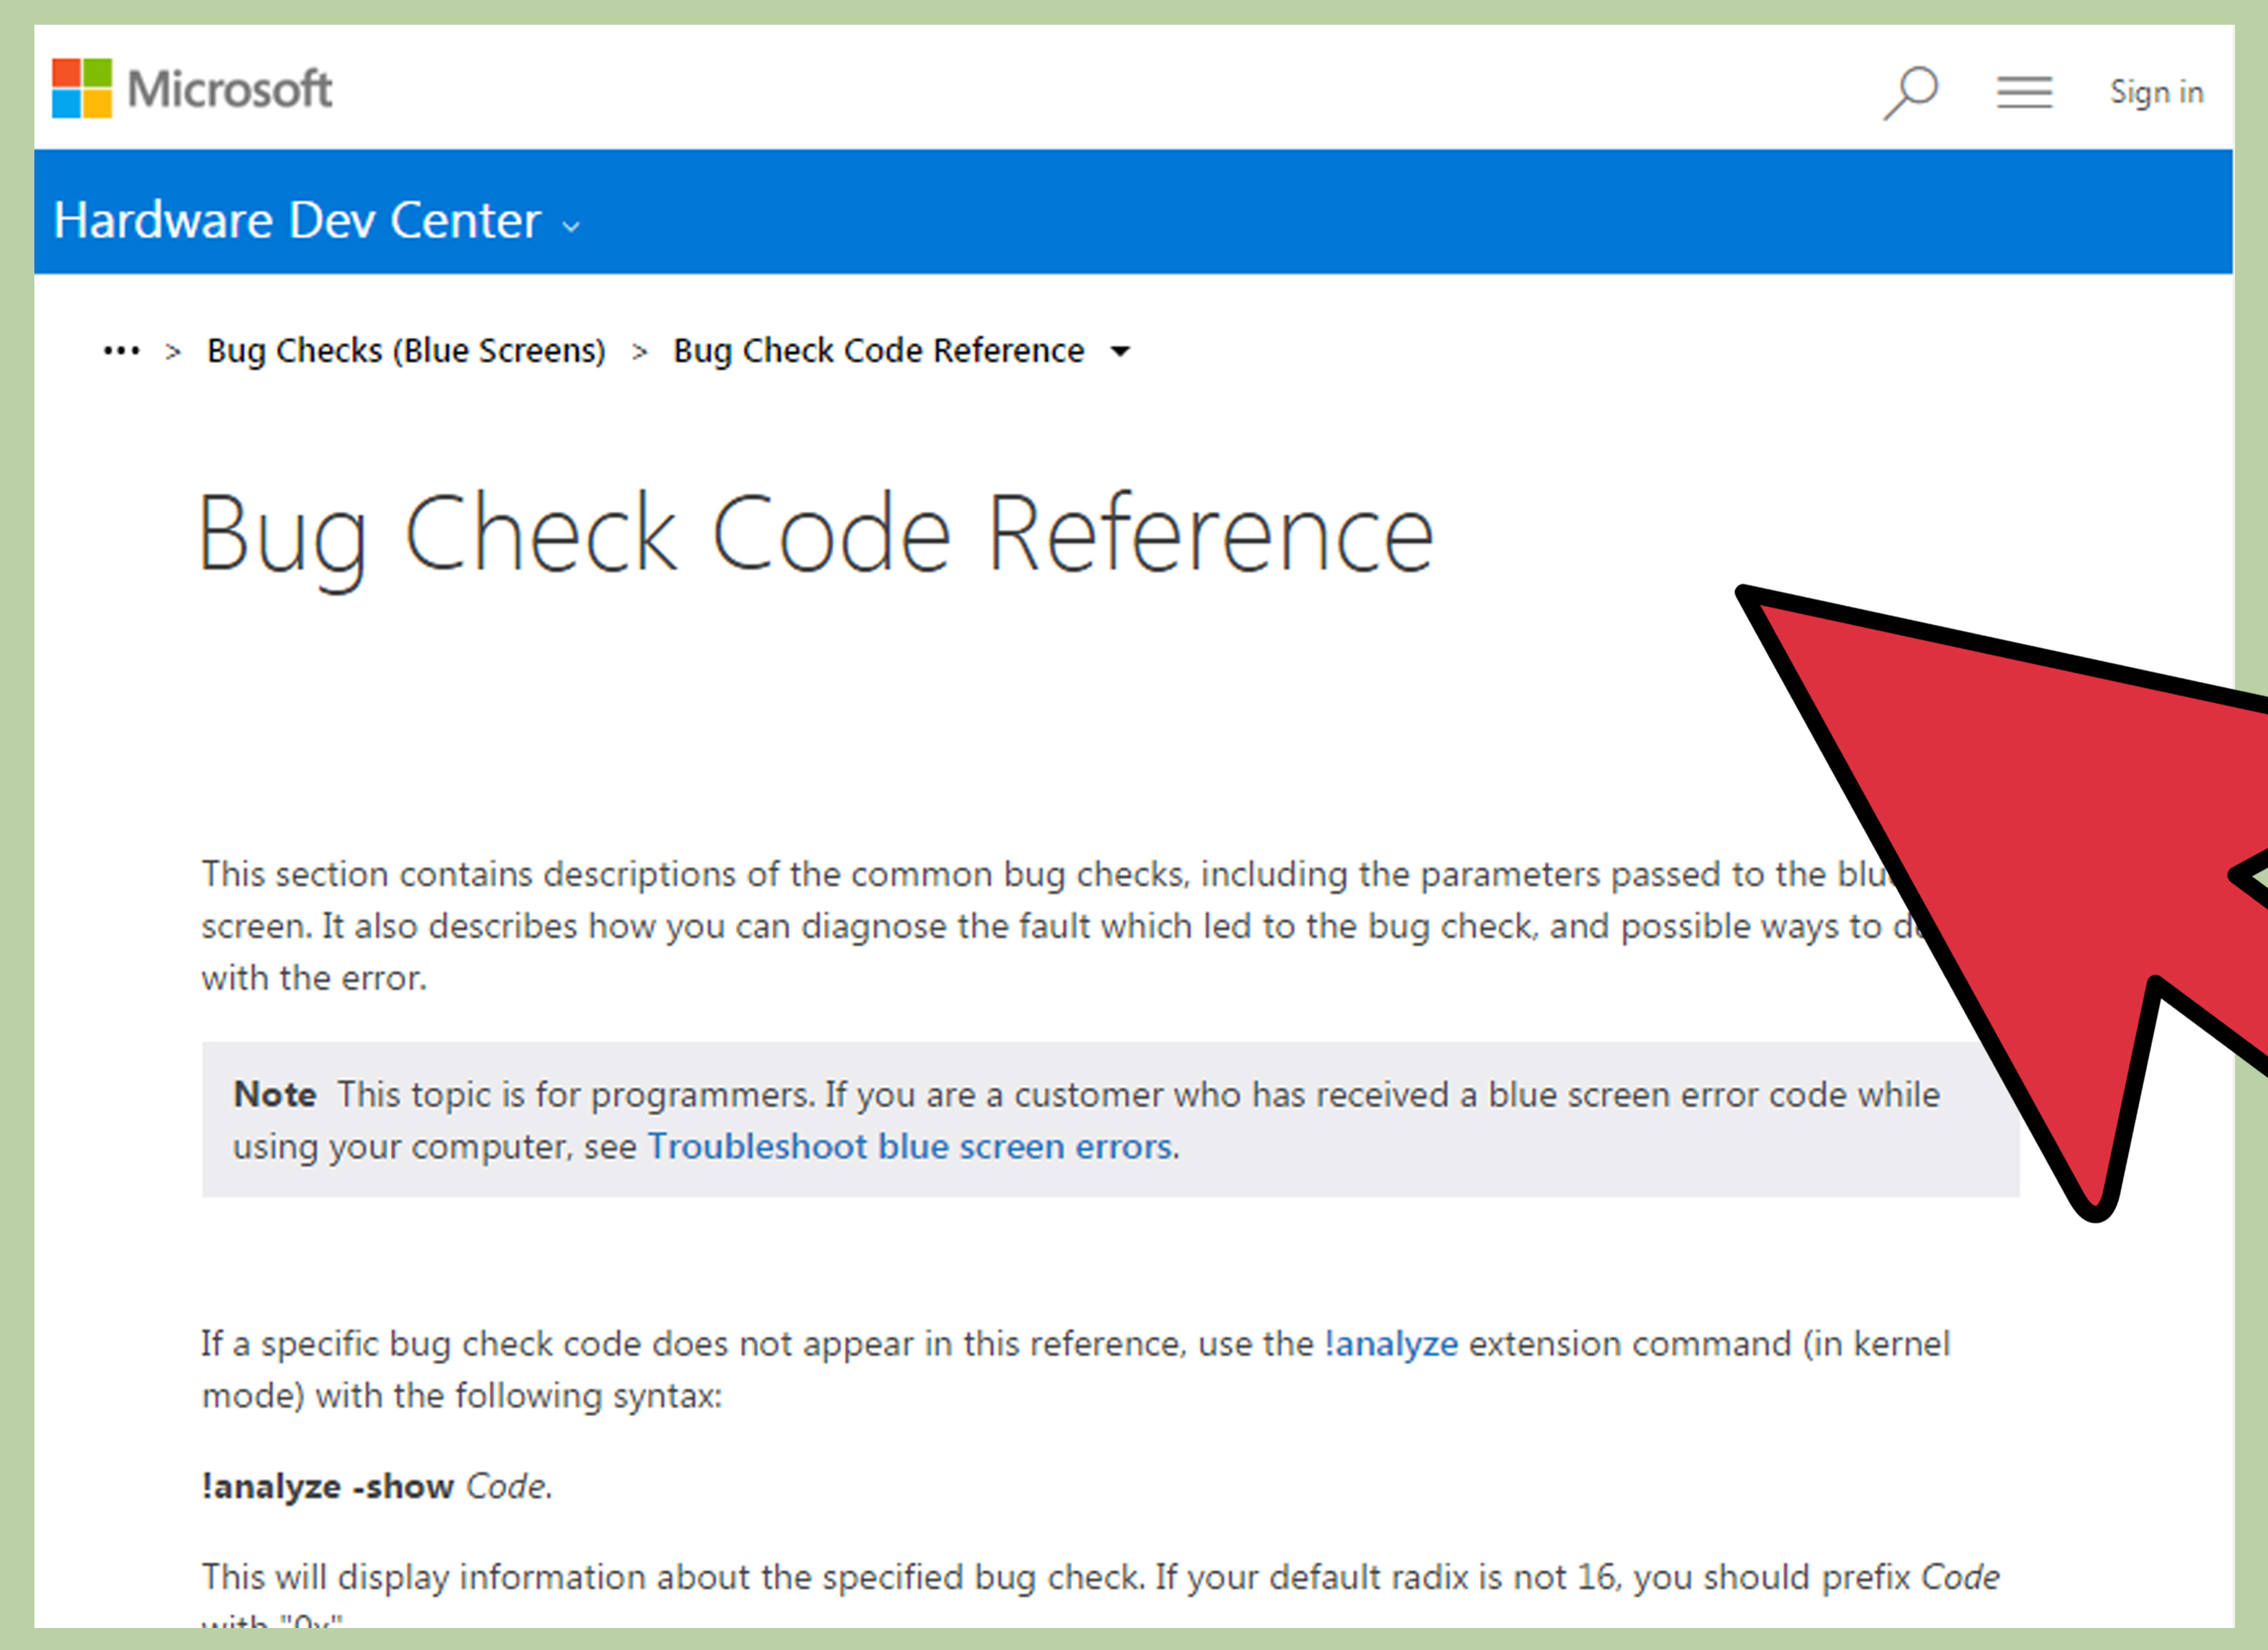Click the breadcrumb ellipsis icon
The height and width of the screenshot is (1650, 2268).
(121, 351)
